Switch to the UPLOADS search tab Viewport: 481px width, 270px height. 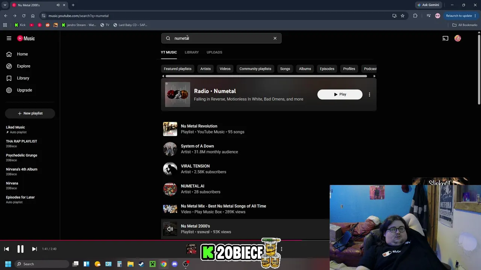[x=214, y=52]
